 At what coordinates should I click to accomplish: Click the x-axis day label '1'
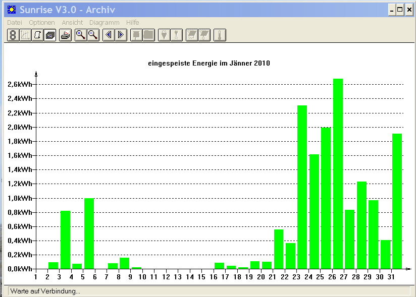[35, 277]
